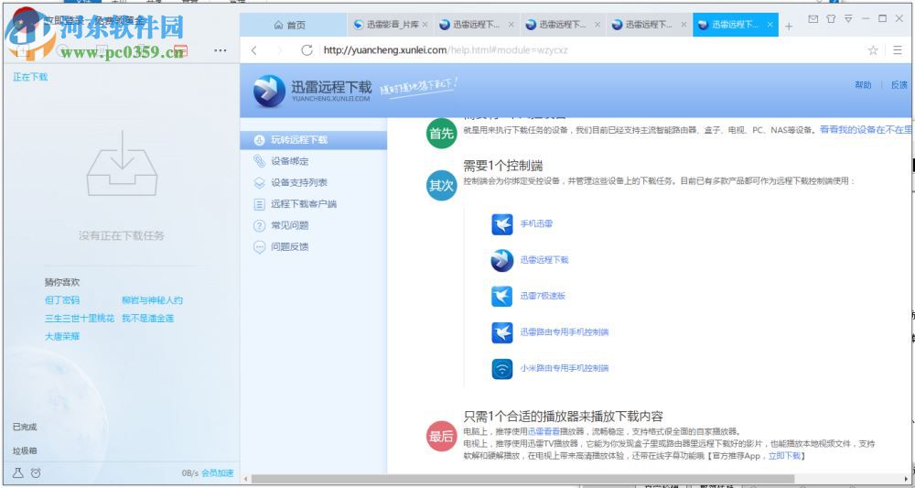Click the 需要1个控制端 heading
Viewport: 915px width, 488px height.
(x=503, y=165)
